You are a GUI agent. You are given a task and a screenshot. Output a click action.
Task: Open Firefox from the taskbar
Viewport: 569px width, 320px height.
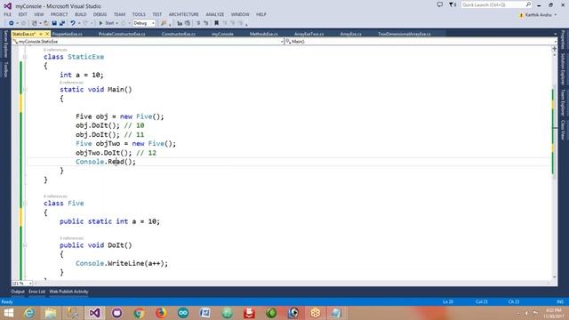coord(161,313)
